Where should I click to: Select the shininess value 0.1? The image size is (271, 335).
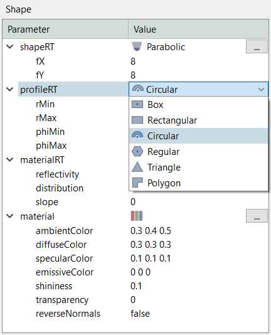point(136,286)
